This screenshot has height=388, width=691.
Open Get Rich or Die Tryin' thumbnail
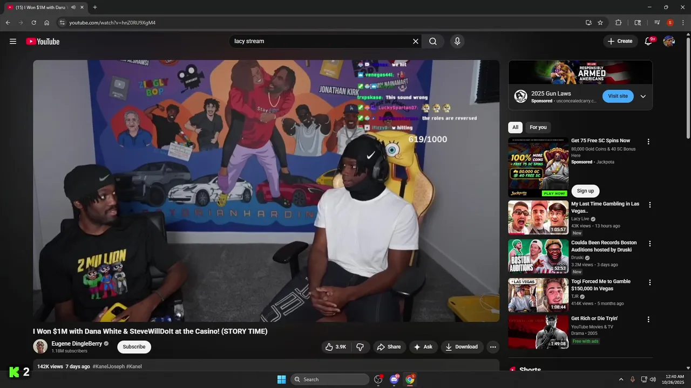(x=538, y=332)
